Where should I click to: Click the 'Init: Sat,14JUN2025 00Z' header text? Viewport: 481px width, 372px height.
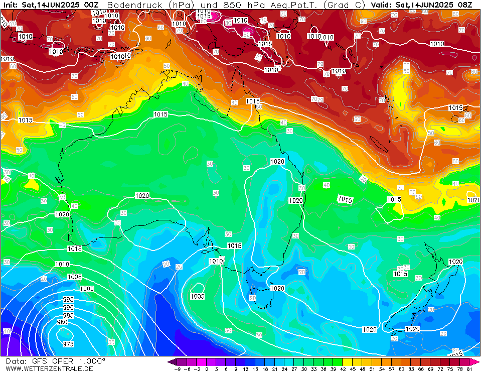click(51, 5)
